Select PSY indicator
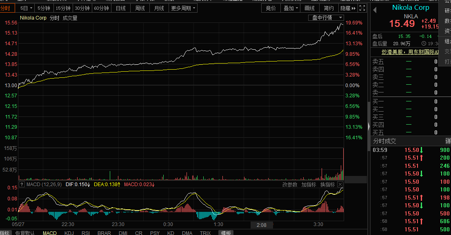Screen dimensions: 451x235 click(155, 233)
